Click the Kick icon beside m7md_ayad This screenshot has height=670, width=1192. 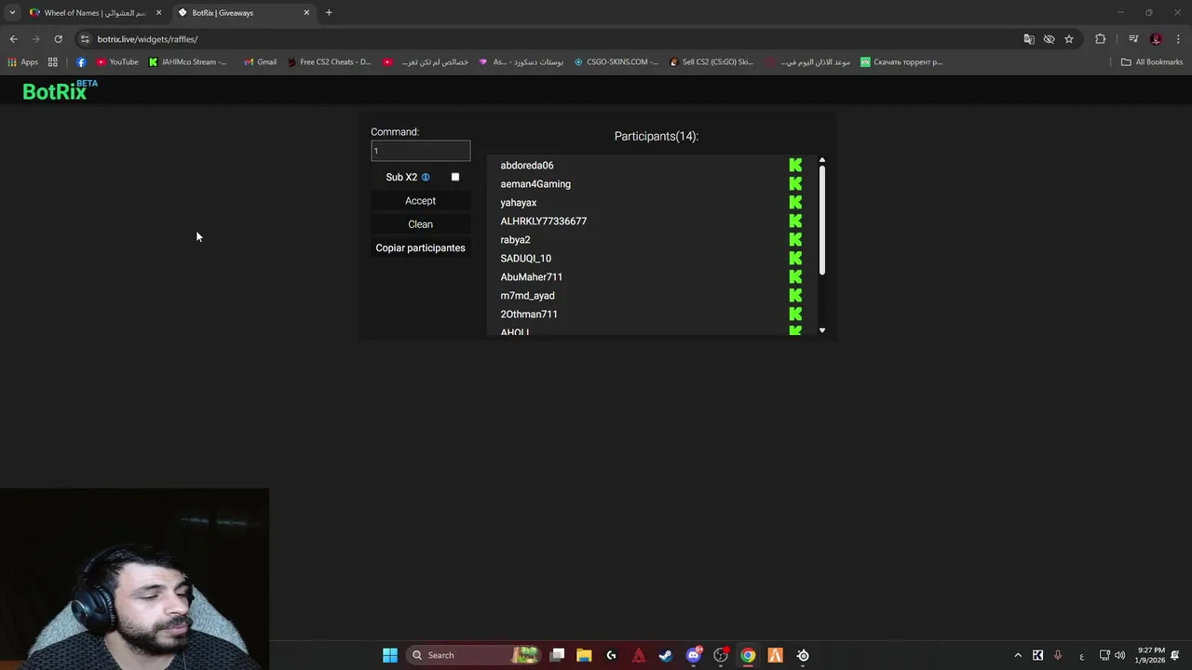point(795,295)
